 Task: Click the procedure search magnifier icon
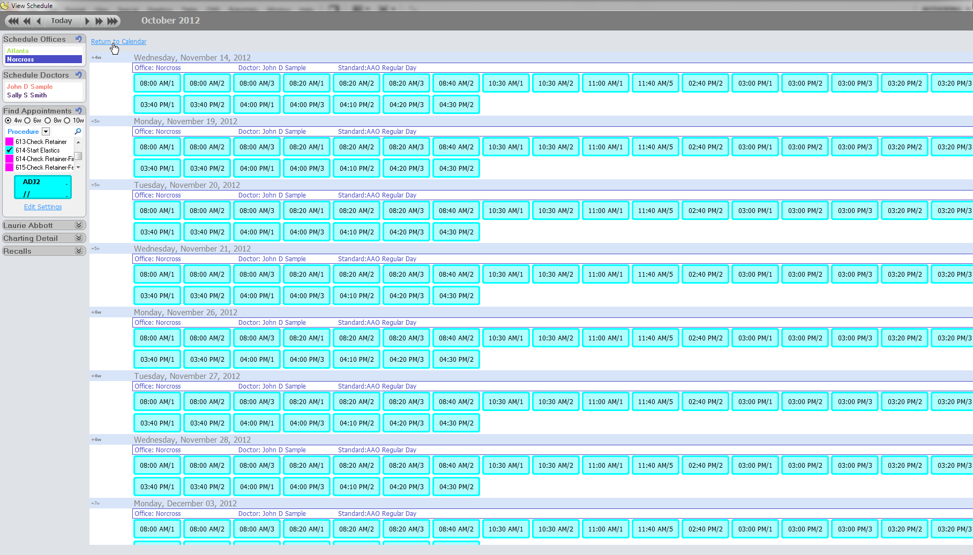(x=78, y=132)
